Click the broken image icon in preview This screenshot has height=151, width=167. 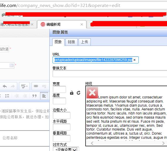coord(92,93)
